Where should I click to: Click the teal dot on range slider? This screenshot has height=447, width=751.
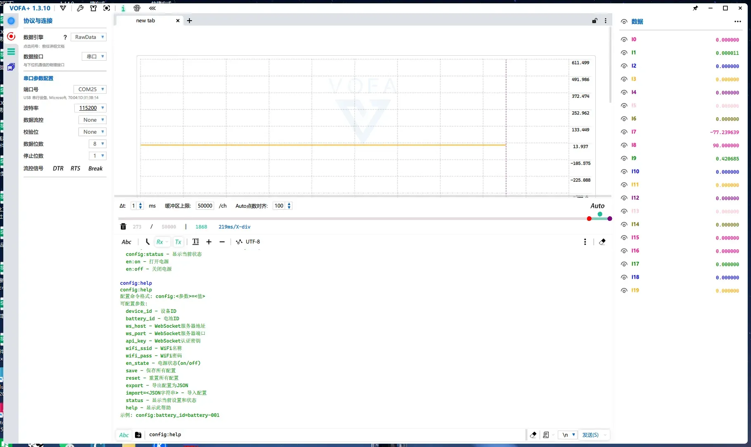(600, 214)
